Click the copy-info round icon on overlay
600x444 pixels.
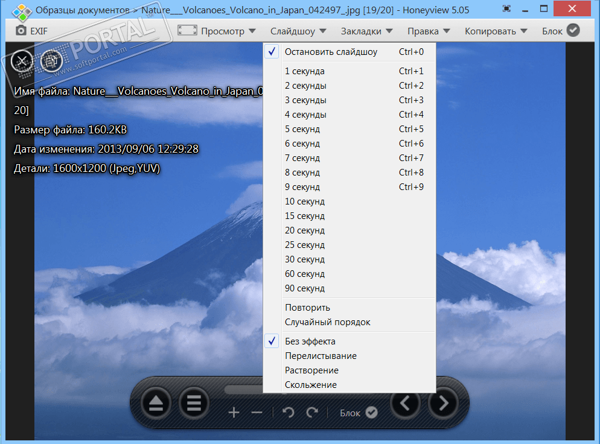point(52,61)
